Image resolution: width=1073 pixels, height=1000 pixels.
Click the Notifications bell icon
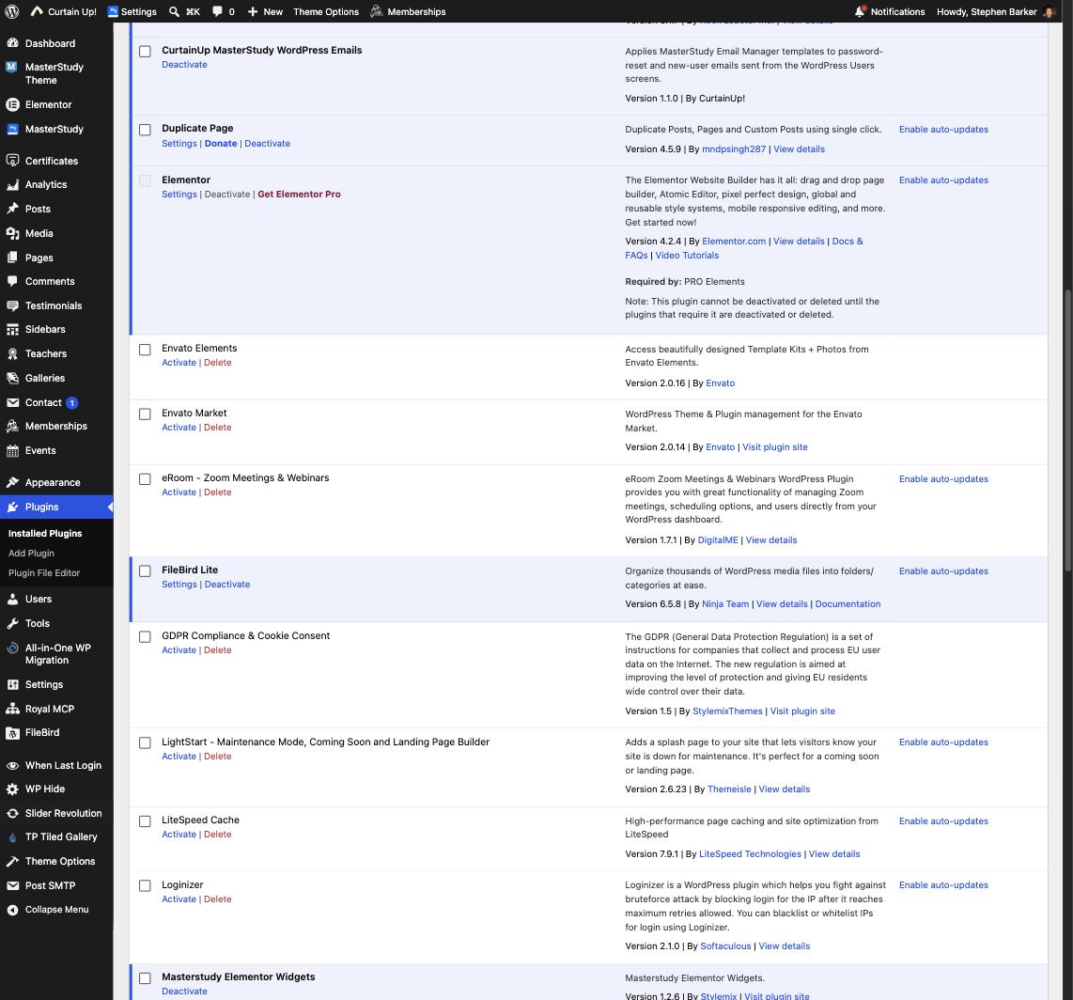click(x=860, y=11)
